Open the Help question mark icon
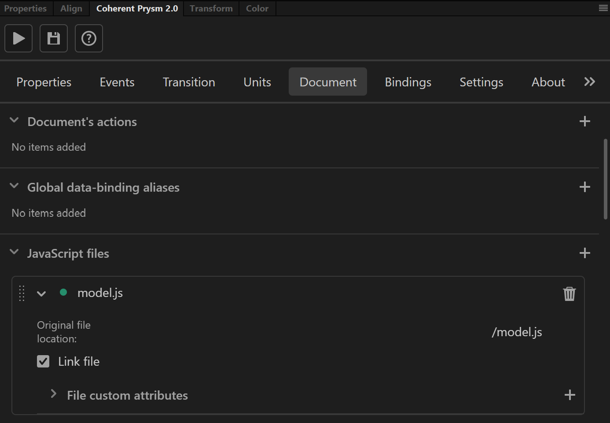 coord(89,38)
